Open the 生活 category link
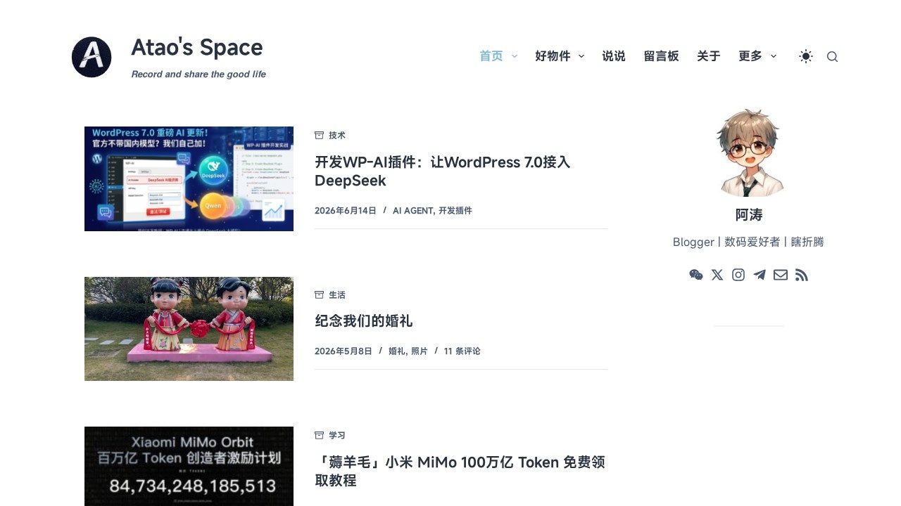The height and width of the screenshot is (506, 901). pyautogui.click(x=337, y=294)
